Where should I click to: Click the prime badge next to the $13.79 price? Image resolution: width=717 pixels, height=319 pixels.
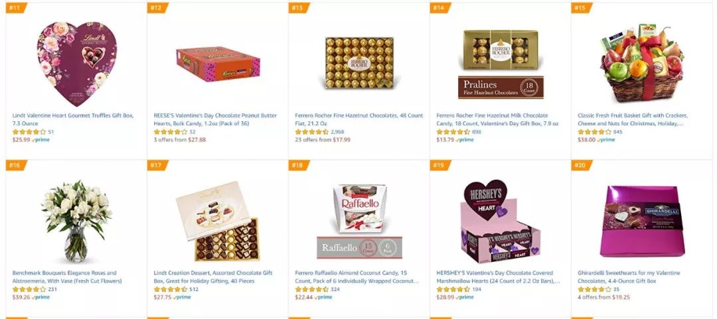point(465,140)
